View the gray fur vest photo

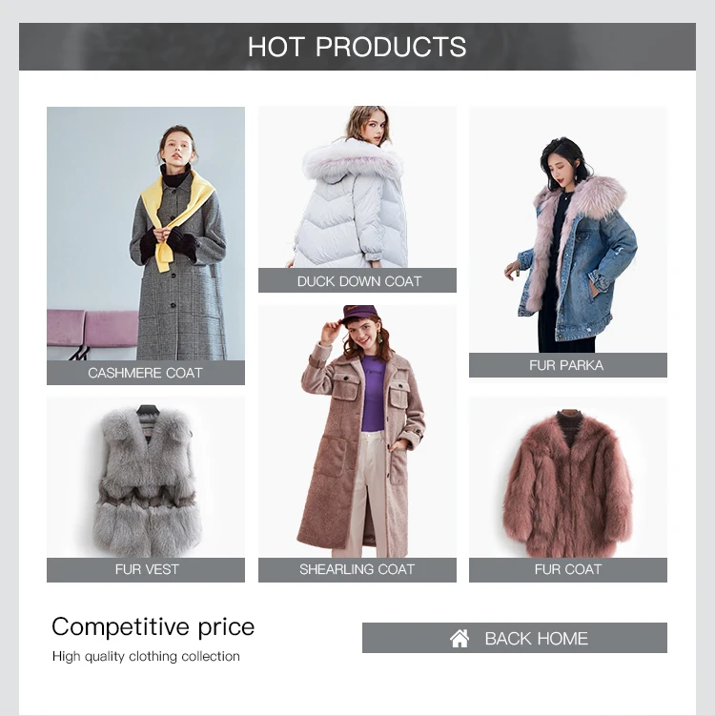(146, 478)
